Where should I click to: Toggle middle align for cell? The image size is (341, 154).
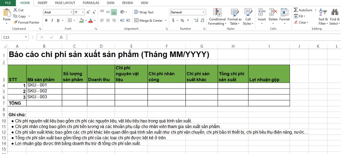(108, 12)
